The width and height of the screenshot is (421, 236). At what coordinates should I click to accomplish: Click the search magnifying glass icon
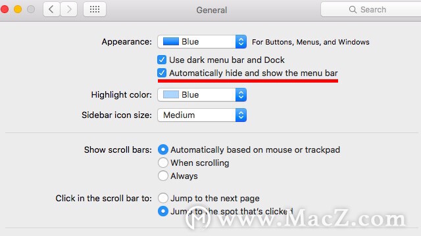click(353, 10)
